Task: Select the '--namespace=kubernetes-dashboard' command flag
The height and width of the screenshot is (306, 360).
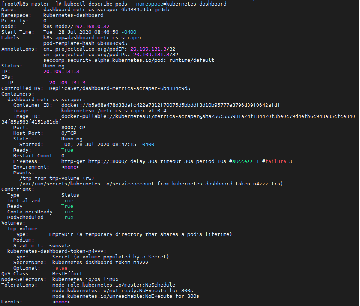Action: click(x=178, y=4)
